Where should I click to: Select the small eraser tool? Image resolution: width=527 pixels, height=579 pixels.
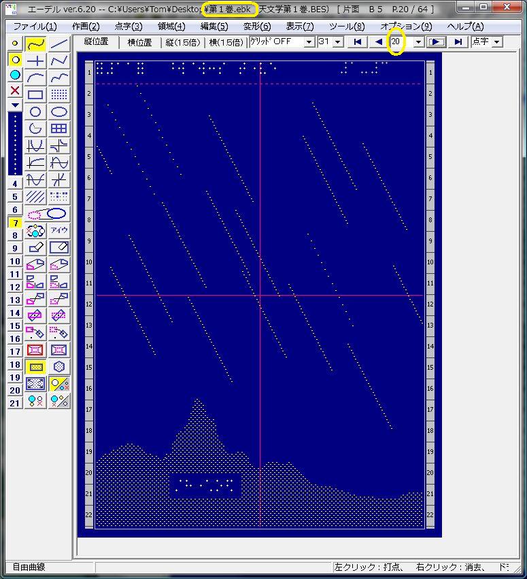35,247
